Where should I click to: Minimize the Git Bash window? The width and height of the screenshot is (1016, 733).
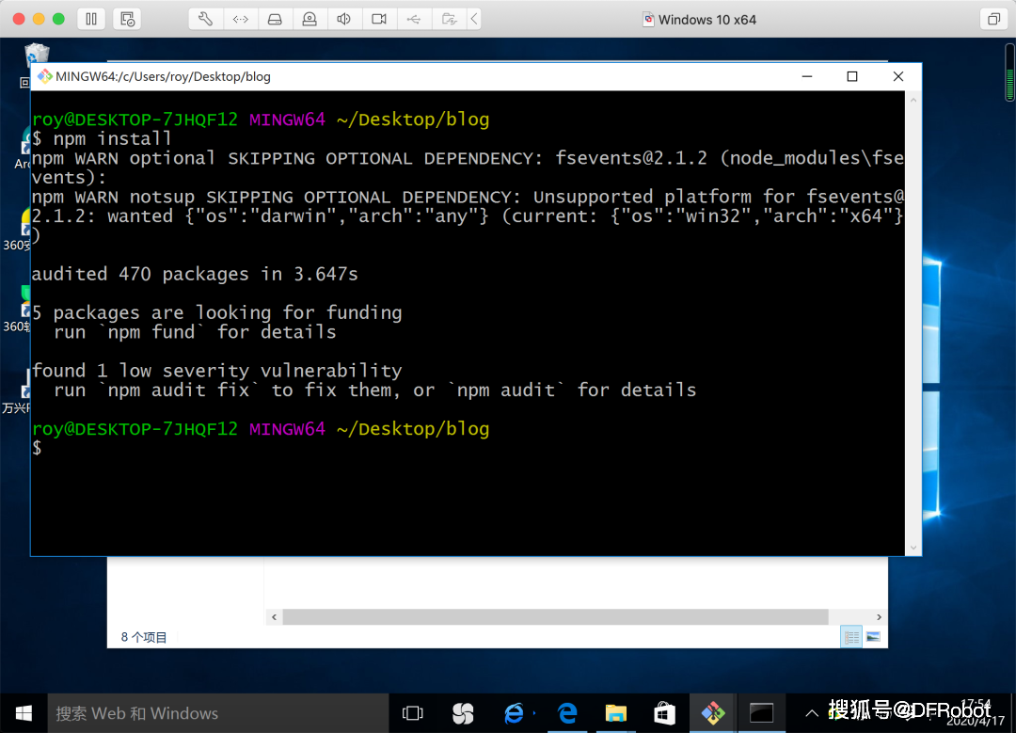pos(807,76)
